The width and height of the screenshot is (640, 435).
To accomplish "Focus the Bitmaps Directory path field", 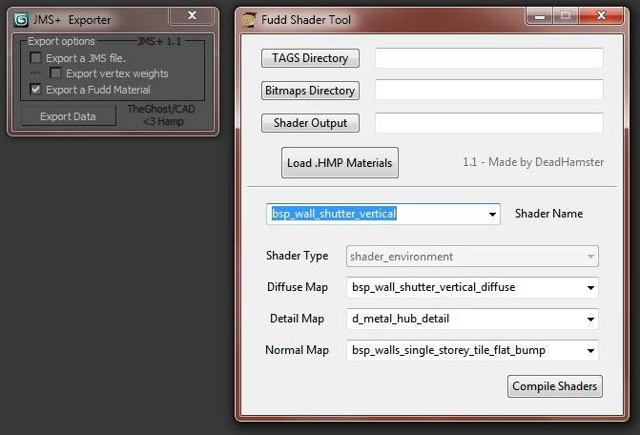I will 489,90.
